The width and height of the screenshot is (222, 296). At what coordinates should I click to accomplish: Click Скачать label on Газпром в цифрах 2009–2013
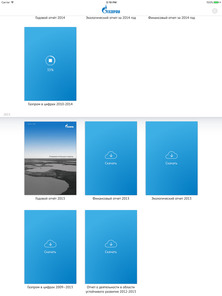point(50,252)
